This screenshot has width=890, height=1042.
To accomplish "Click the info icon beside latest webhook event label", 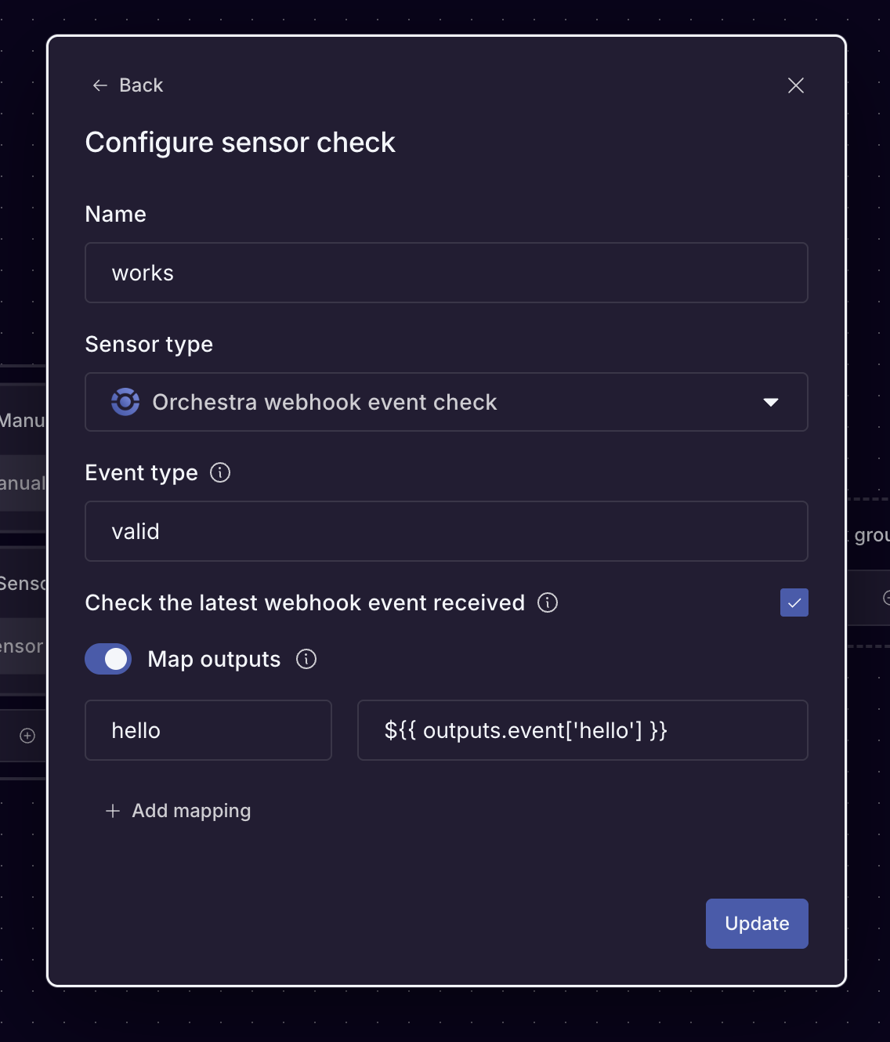I will point(548,602).
